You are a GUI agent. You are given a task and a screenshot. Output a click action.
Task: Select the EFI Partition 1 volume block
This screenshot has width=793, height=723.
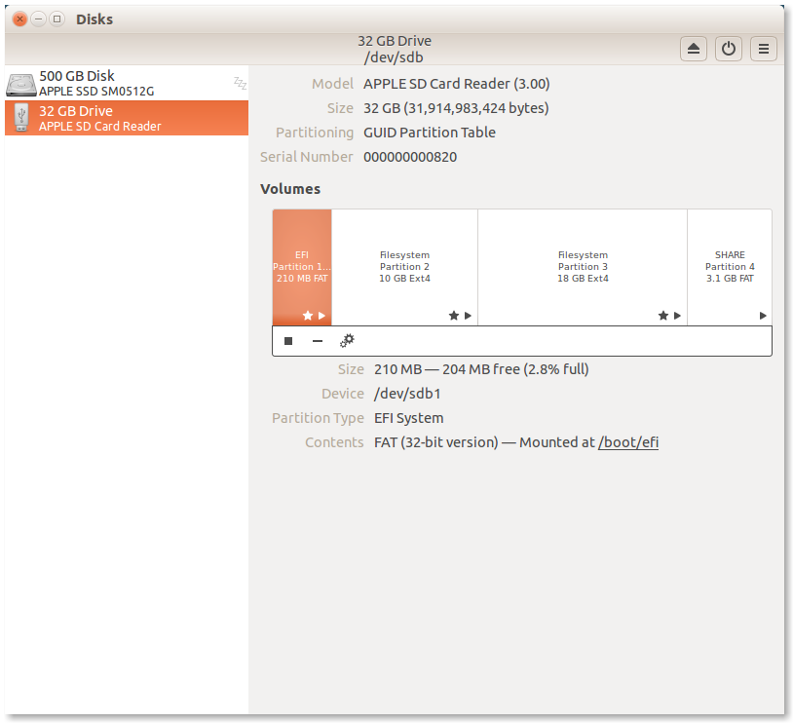tap(302, 263)
